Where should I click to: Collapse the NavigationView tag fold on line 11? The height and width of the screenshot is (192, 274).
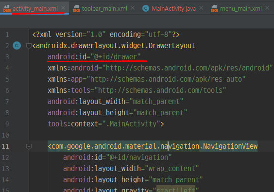tap(29, 146)
